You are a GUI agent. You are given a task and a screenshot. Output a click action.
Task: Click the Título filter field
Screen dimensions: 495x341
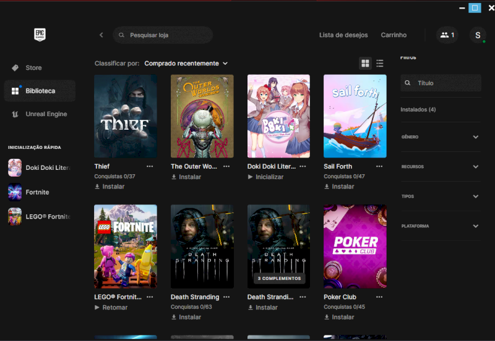point(441,83)
